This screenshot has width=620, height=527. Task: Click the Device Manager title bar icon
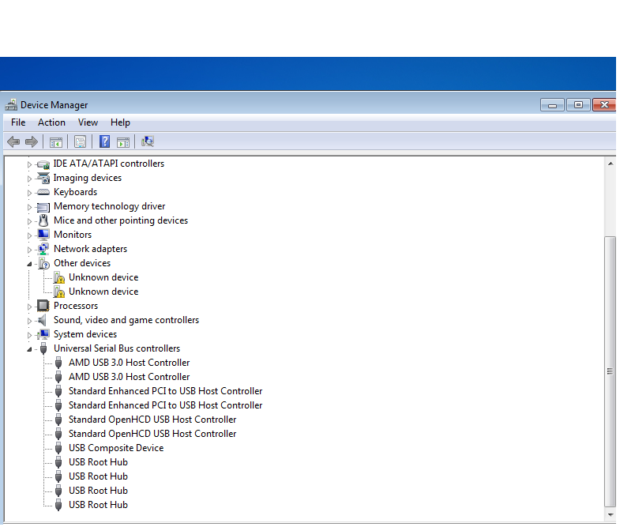coord(11,105)
